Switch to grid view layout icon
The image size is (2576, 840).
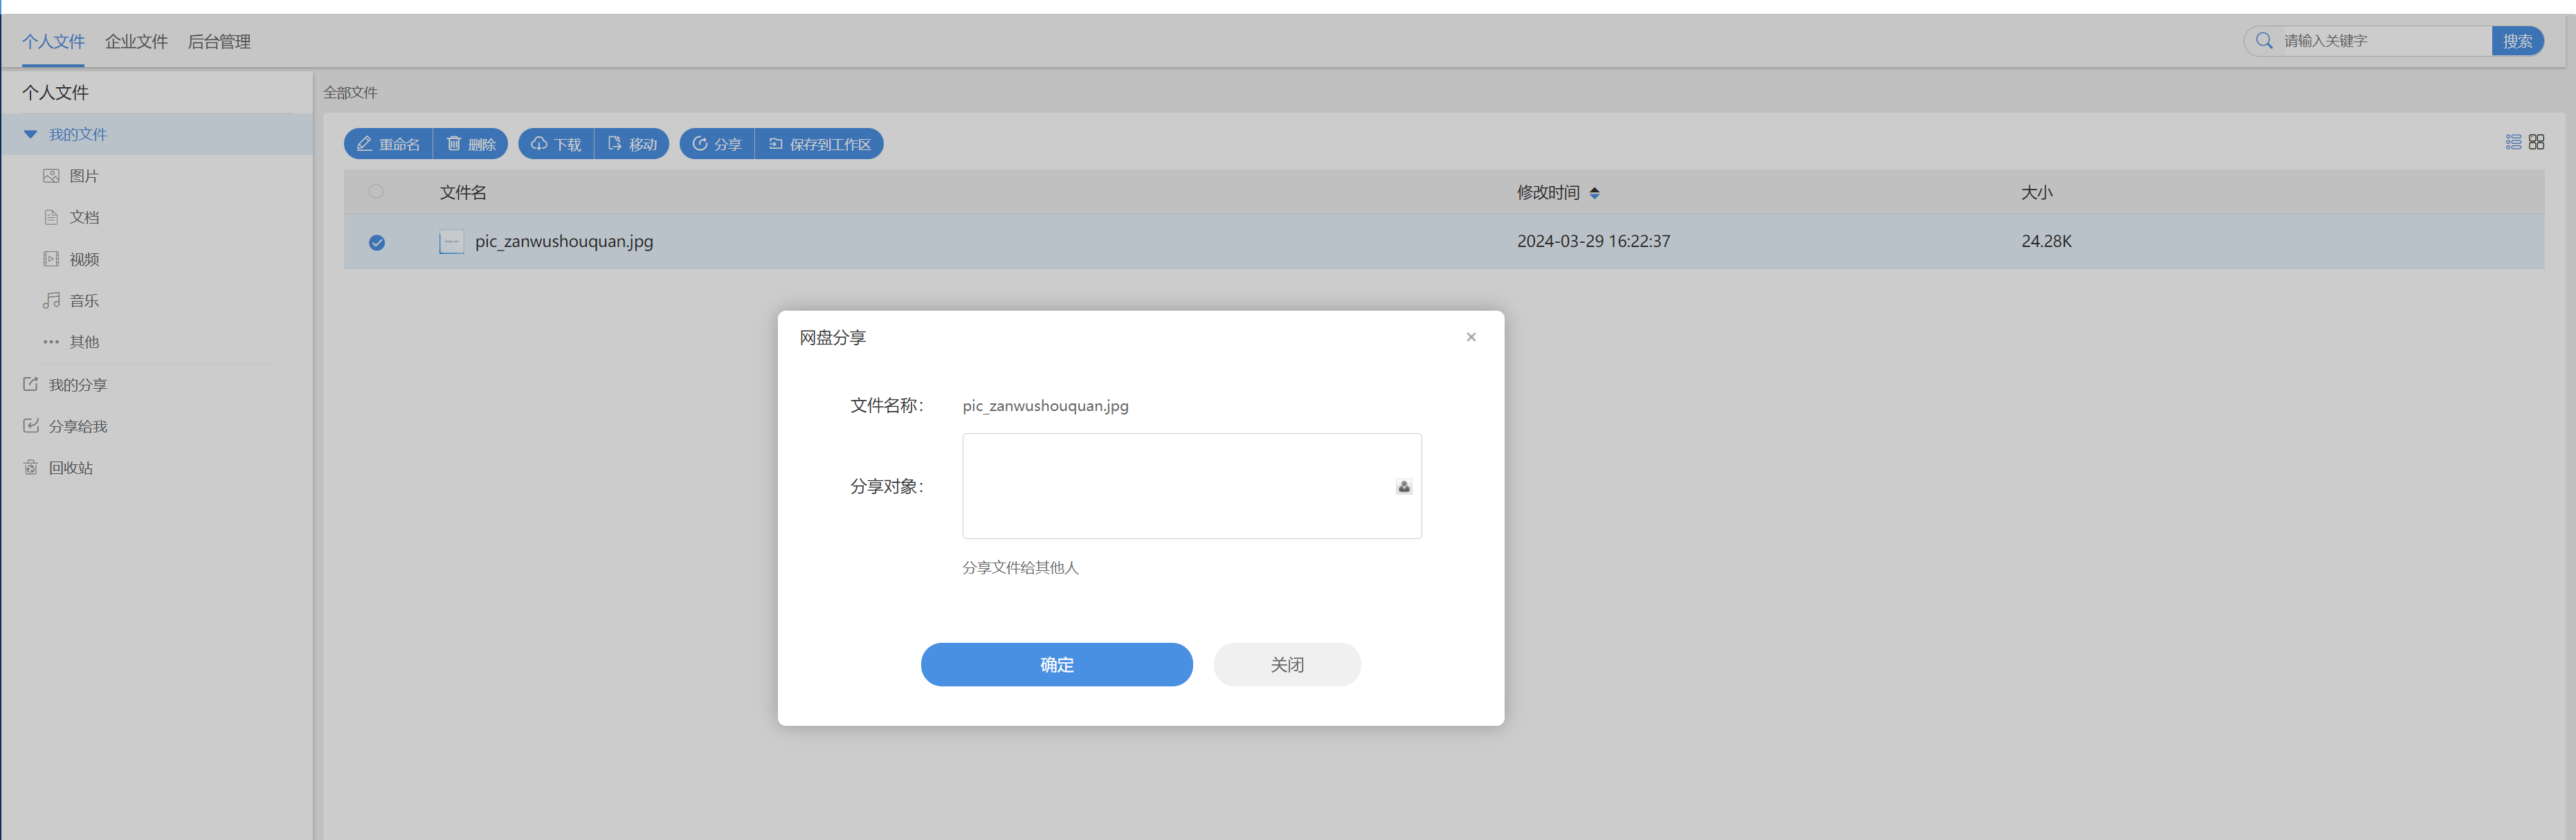click(x=2536, y=142)
